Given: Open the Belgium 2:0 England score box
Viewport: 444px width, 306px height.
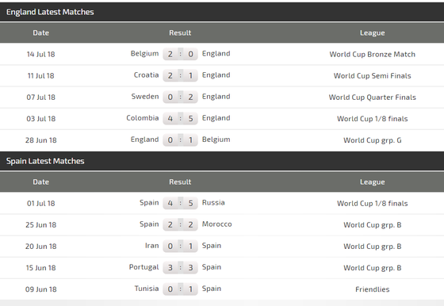Looking at the screenshot, I should tap(180, 54).
